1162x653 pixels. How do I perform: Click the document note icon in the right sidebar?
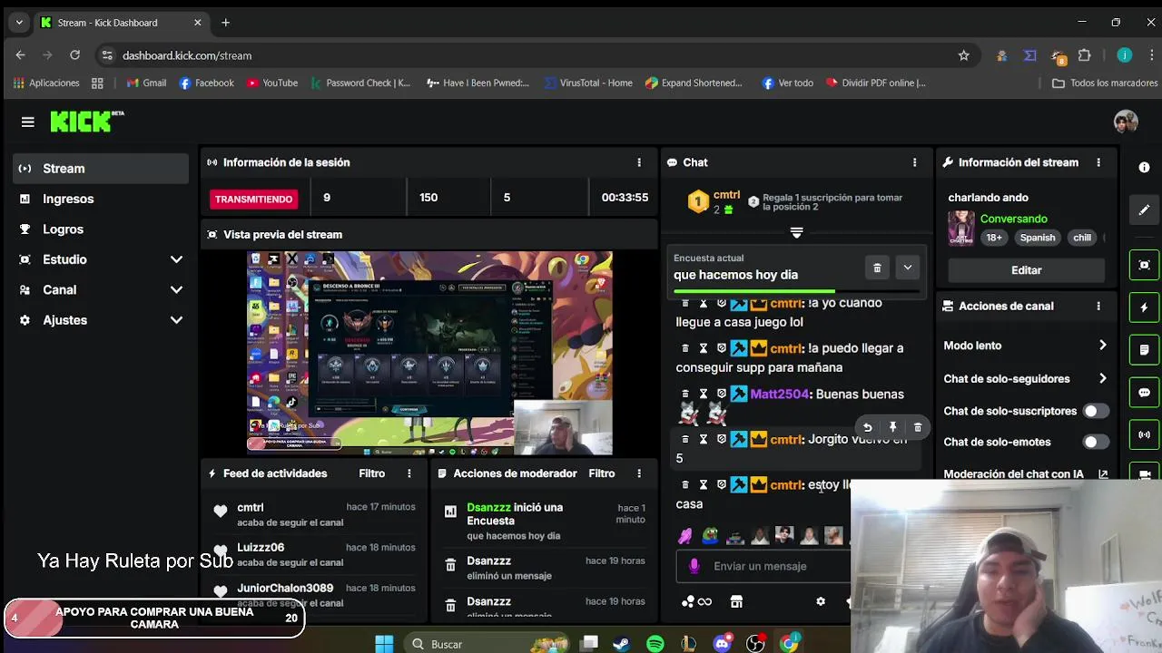pos(1144,350)
